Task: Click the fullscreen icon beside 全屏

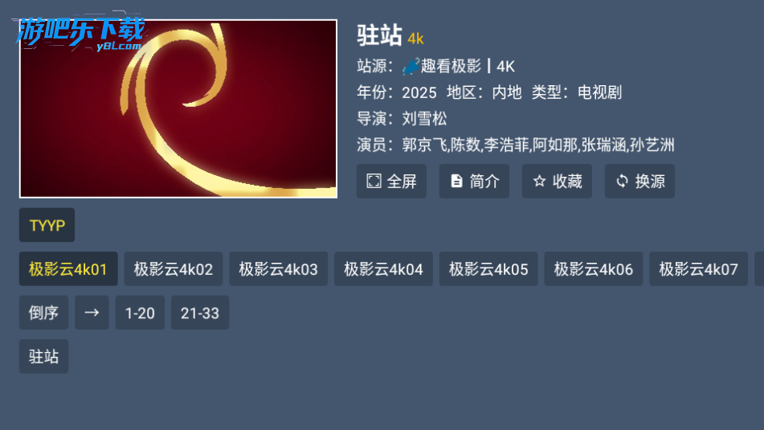Action: (374, 181)
